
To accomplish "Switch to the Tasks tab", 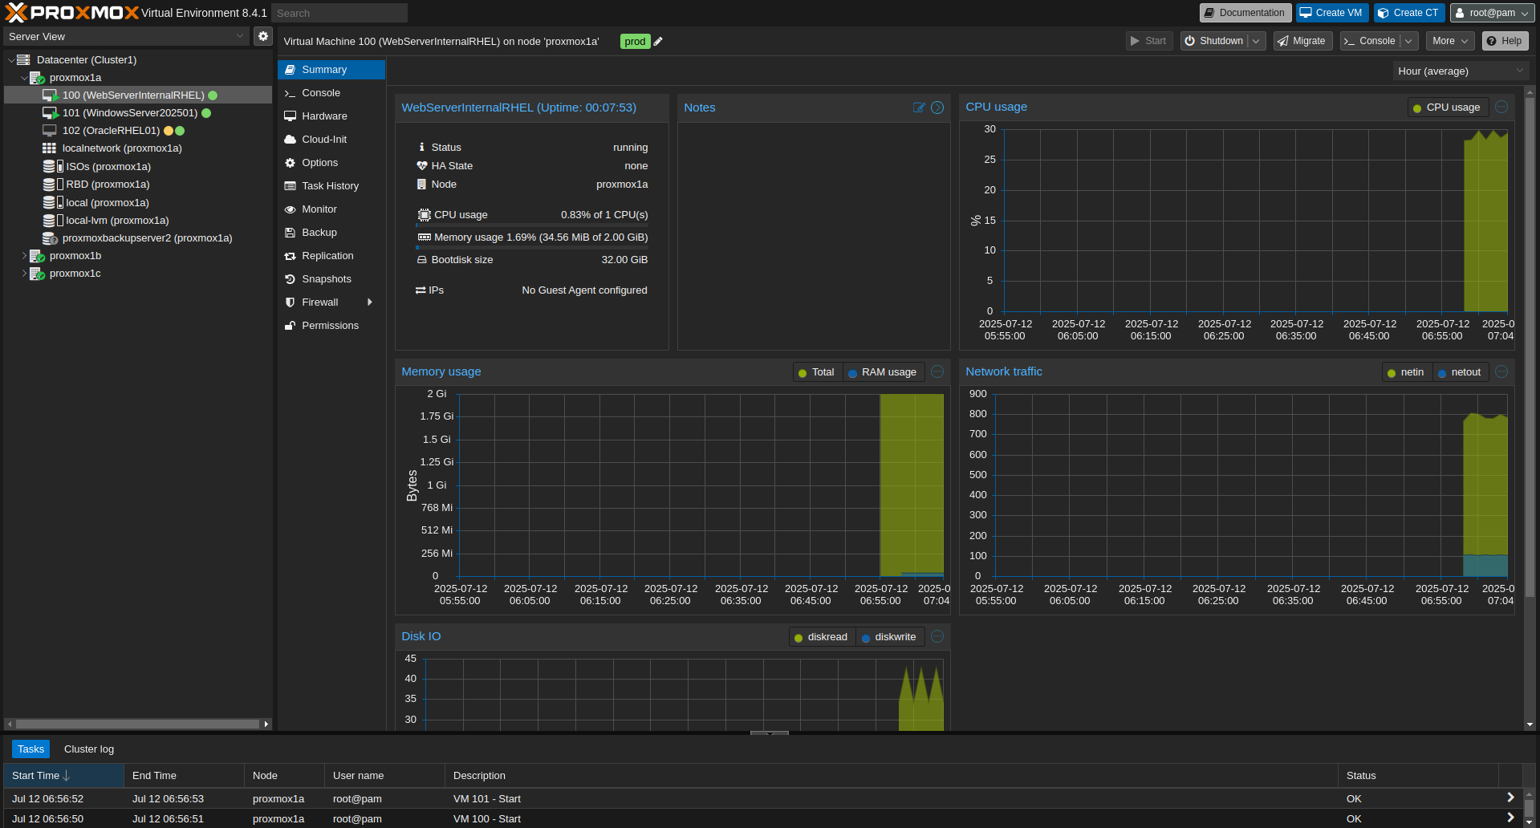I will click(30, 749).
